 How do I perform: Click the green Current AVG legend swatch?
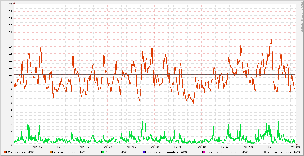click(103, 152)
